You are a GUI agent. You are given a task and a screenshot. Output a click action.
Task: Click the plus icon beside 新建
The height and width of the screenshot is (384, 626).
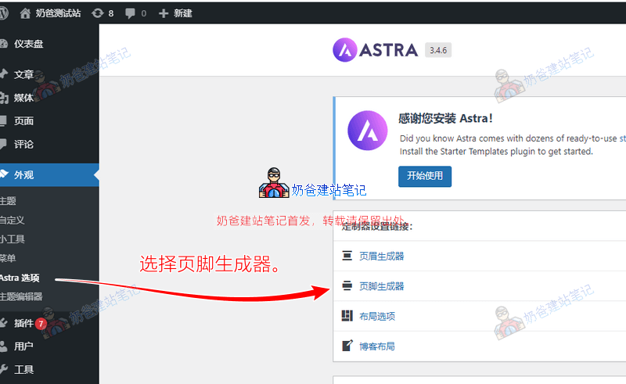point(164,13)
